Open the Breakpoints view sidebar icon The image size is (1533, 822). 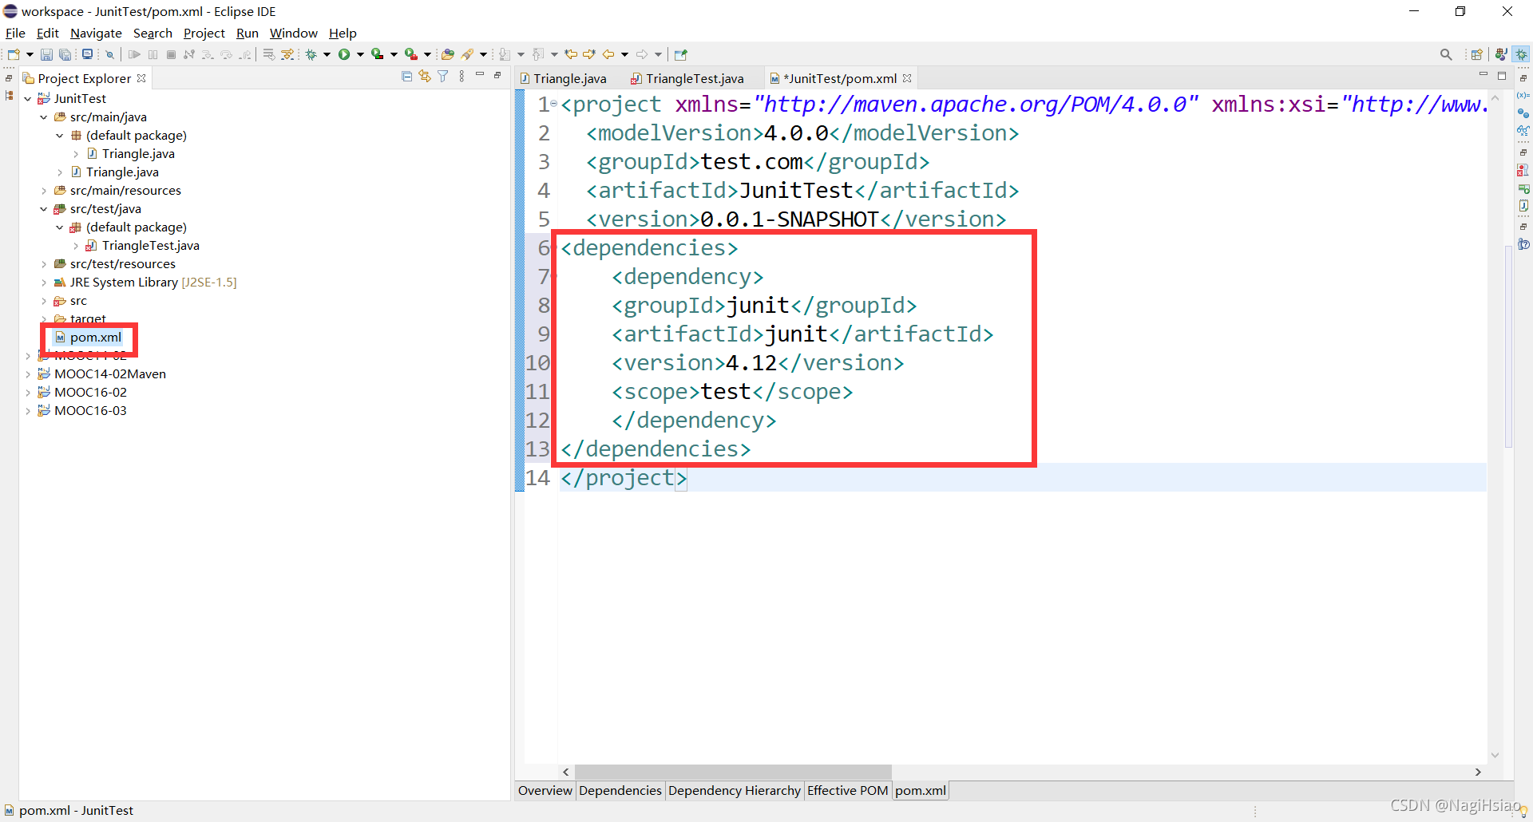coord(1523,113)
